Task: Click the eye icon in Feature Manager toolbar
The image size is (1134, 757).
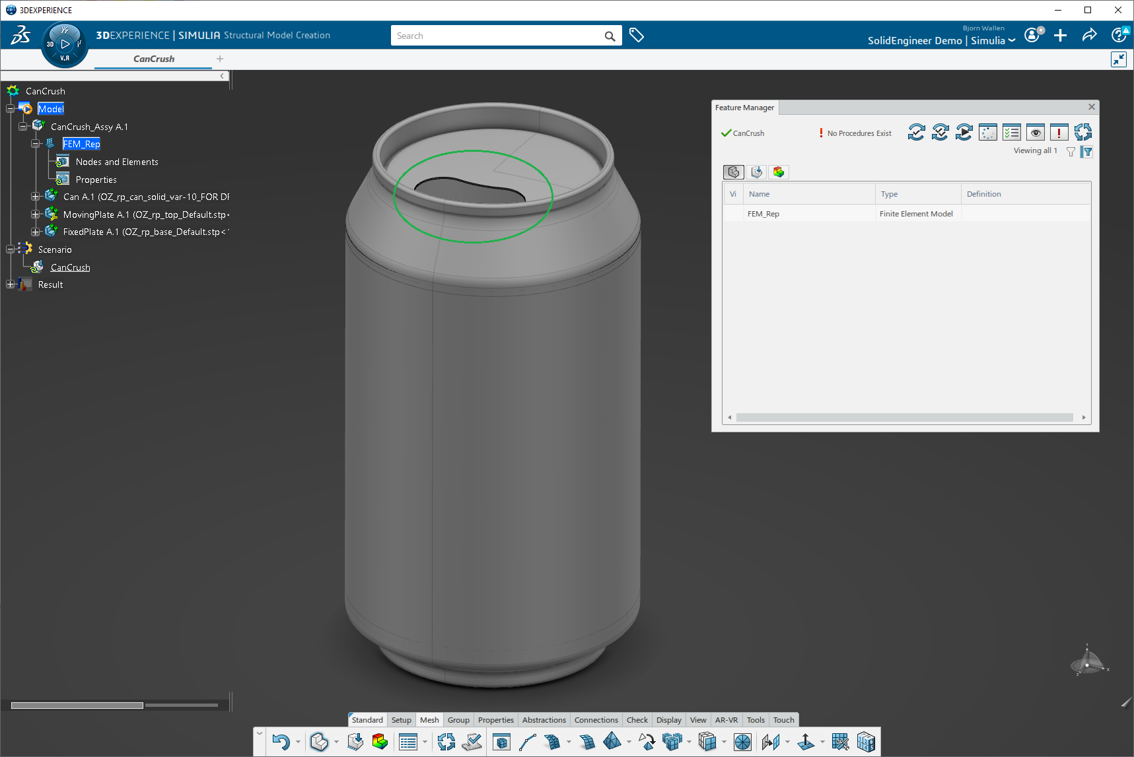Action: [x=1035, y=133]
